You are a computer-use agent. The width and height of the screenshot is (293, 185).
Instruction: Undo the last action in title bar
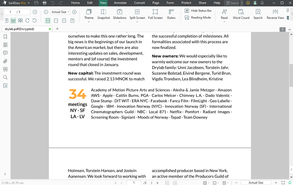(x=53, y=3)
